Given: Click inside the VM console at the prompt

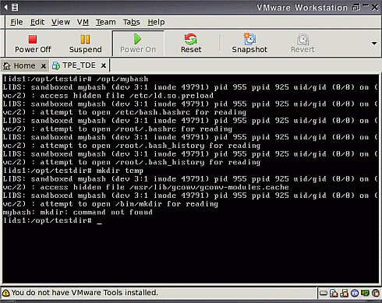Looking at the screenshot, I should (x=99, y=221).
